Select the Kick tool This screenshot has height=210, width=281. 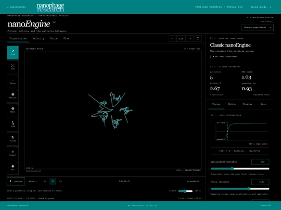tap(12, 124)
